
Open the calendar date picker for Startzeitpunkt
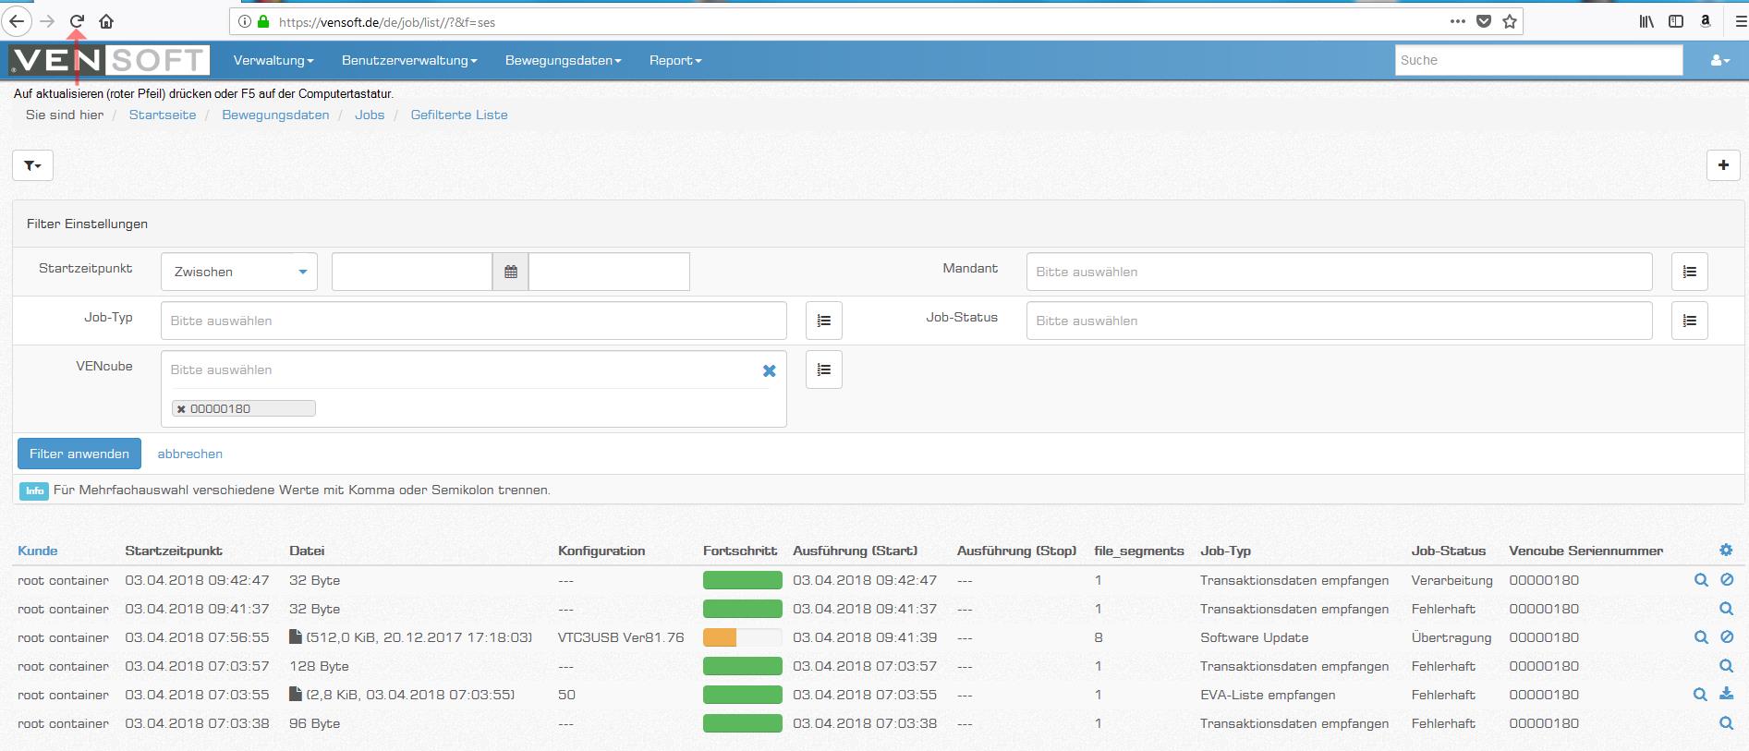pos(511,272)
